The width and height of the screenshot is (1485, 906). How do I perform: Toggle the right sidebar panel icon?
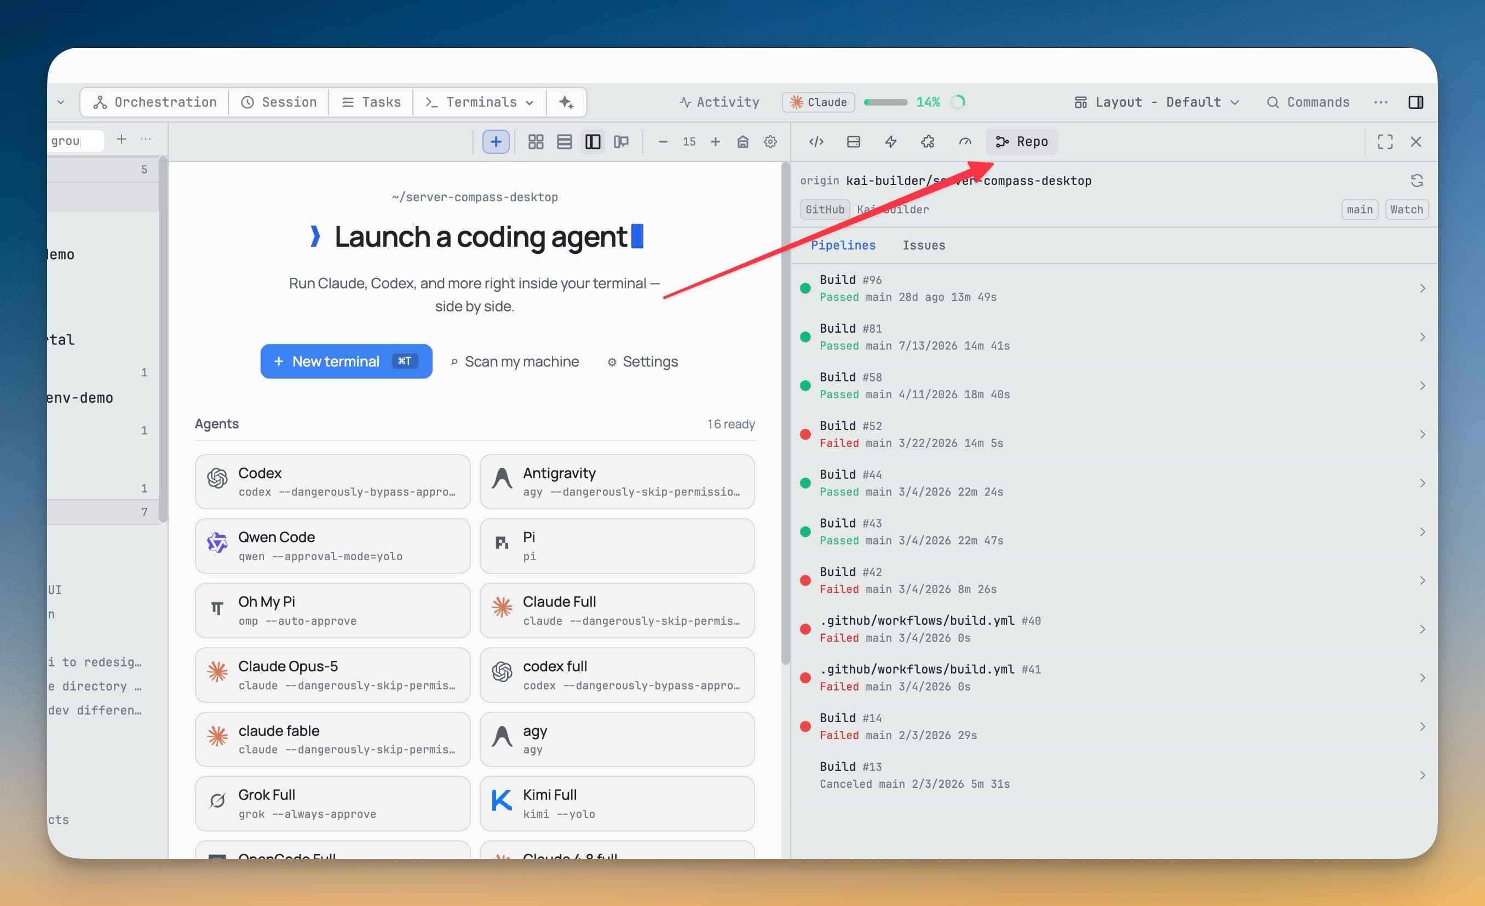tap(1415, 102)
